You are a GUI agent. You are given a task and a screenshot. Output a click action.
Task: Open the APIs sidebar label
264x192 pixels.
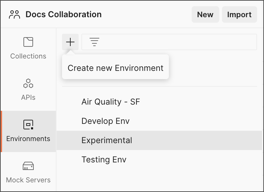(28, 97)
